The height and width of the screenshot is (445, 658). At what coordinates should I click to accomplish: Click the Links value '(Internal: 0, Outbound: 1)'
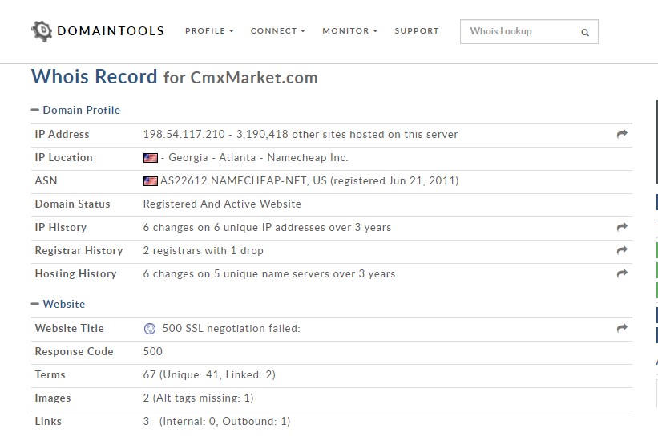(x=224, y=422)
